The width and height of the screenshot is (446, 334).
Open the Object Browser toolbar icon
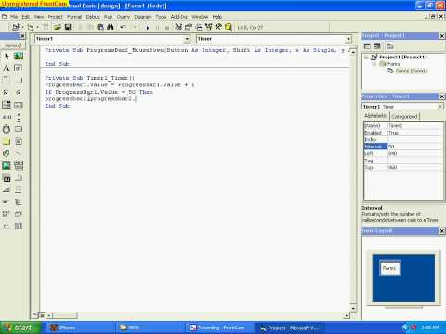click(x=208, y=27)
